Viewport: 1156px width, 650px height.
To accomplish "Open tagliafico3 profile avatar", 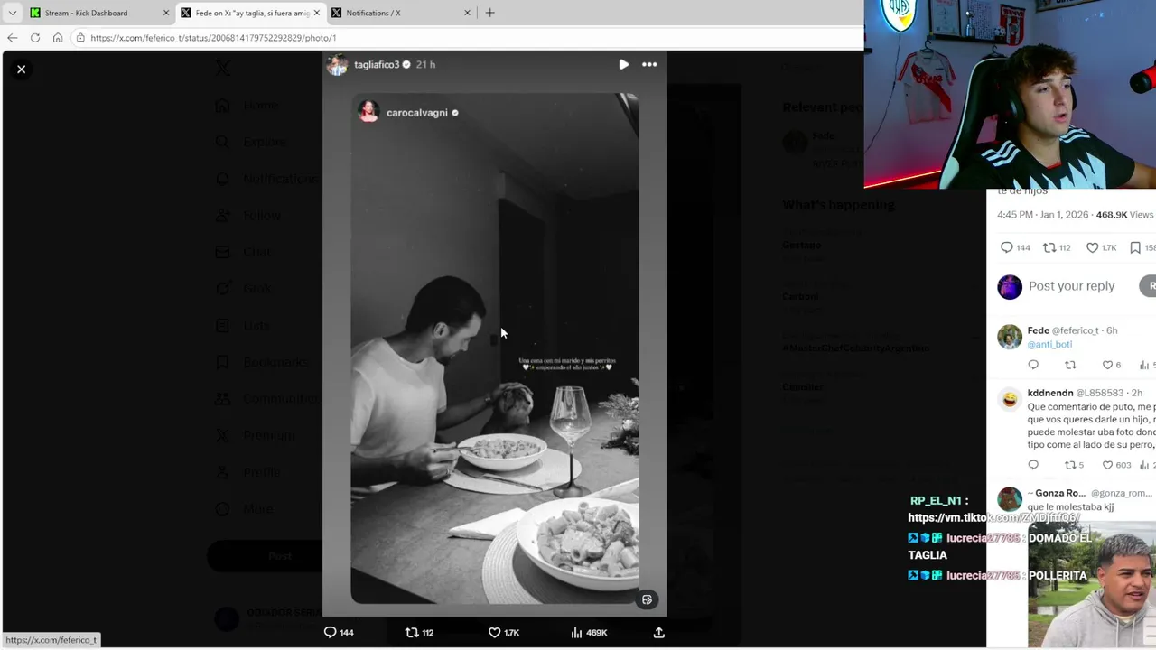I will click(x=337, y=65).
